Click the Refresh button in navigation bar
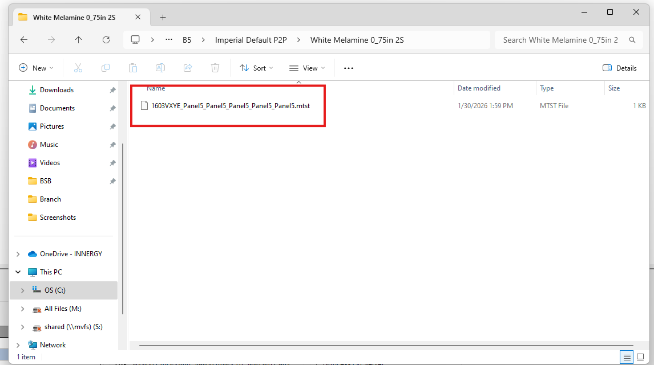 point(106,40)
